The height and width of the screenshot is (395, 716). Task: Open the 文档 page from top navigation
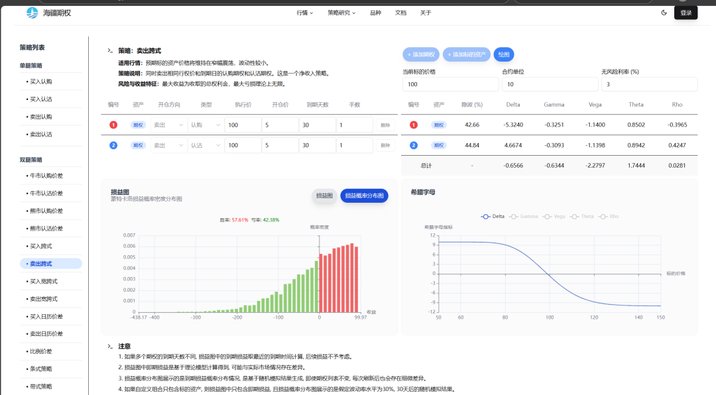(400, 13)
